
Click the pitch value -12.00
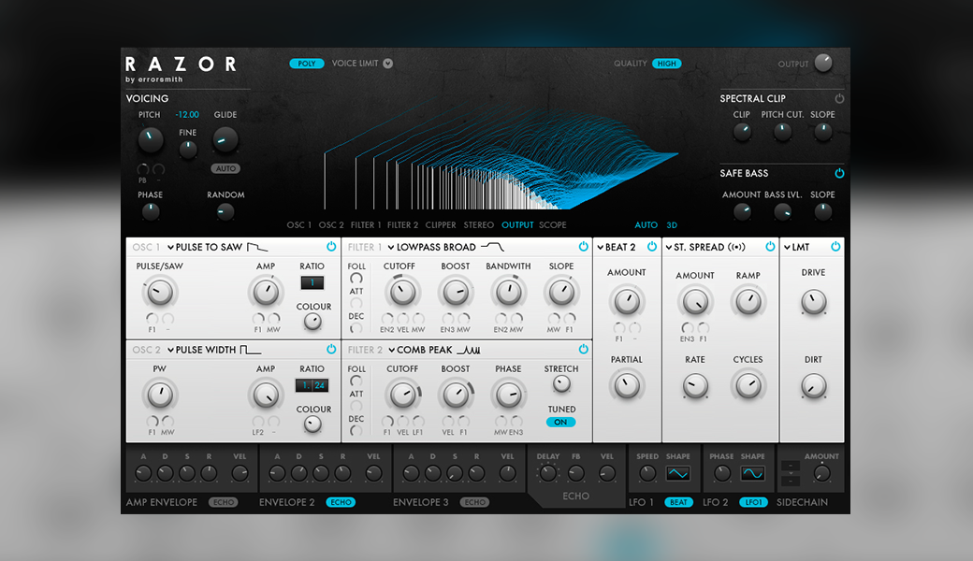187,115
